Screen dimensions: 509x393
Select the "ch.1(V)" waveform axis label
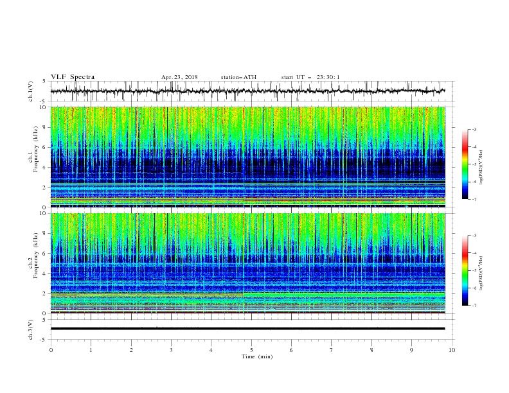[31, 91]
